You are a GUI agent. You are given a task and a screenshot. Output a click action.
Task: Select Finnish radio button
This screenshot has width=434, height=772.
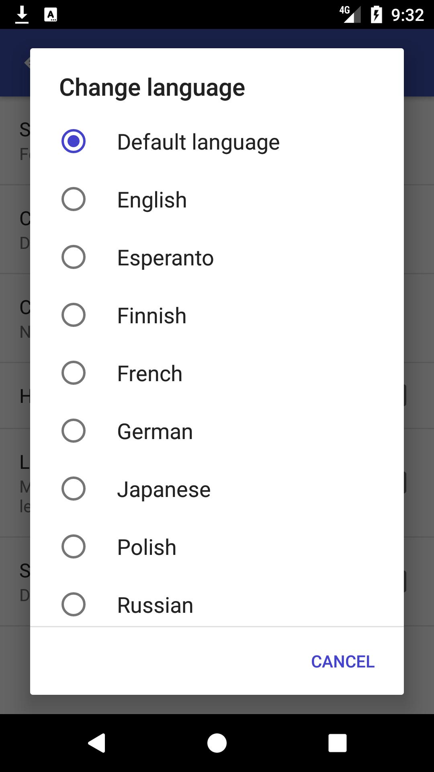pyautogui.click(x=74, y=315)
